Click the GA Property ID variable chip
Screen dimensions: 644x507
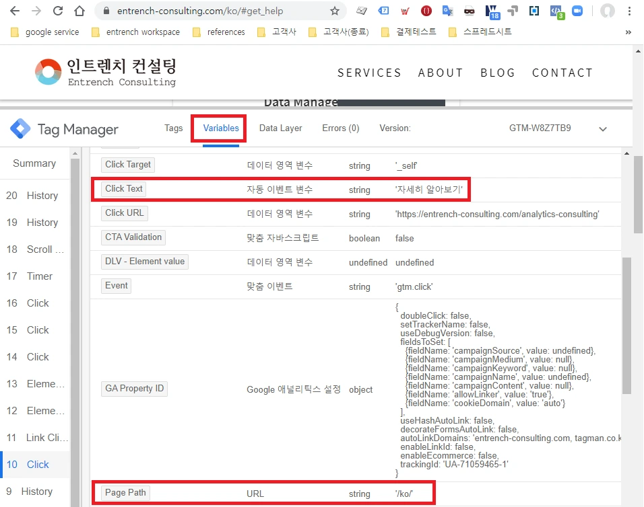[134, 389]
